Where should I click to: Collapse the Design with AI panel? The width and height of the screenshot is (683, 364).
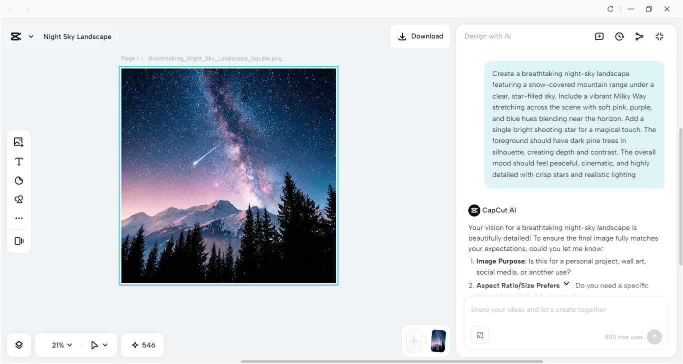pyautogui.click(x=659, y=36)
